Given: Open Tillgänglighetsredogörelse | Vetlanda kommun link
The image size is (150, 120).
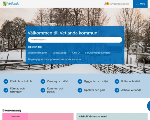Looking at the screenshot, I should pyautogui.click(x=55, y=59).
